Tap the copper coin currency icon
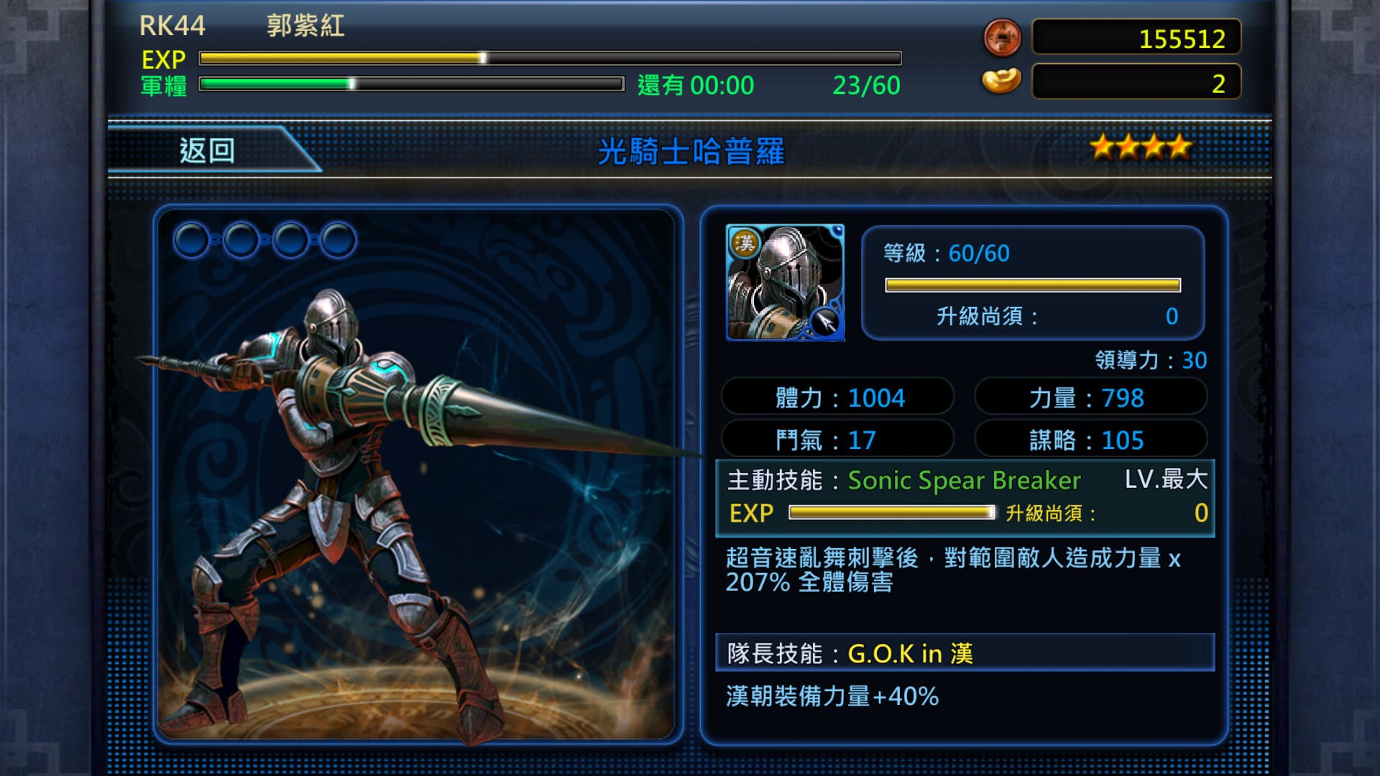This screenshot has height=776, width=1380. click(1002, 38)
